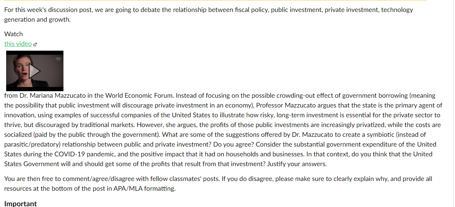Click the phrase "Justify your answers."
The width and height of the screenshot is (455, 207).
click(x=297, y=164)
